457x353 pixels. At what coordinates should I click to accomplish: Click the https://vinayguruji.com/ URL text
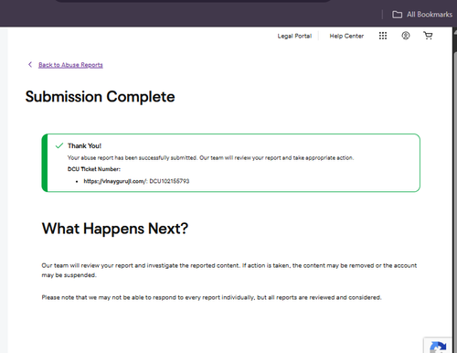click(x=115, y=181)
